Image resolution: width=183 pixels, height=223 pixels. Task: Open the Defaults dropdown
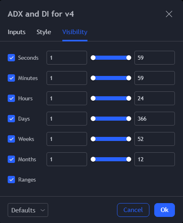coord(28,210)
